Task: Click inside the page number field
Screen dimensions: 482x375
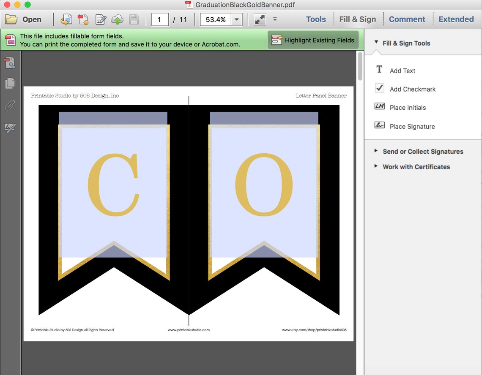Action: click(x=160, y=19)
